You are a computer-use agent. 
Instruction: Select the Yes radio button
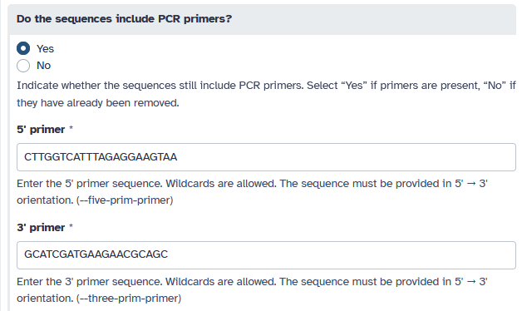(23, 48)
